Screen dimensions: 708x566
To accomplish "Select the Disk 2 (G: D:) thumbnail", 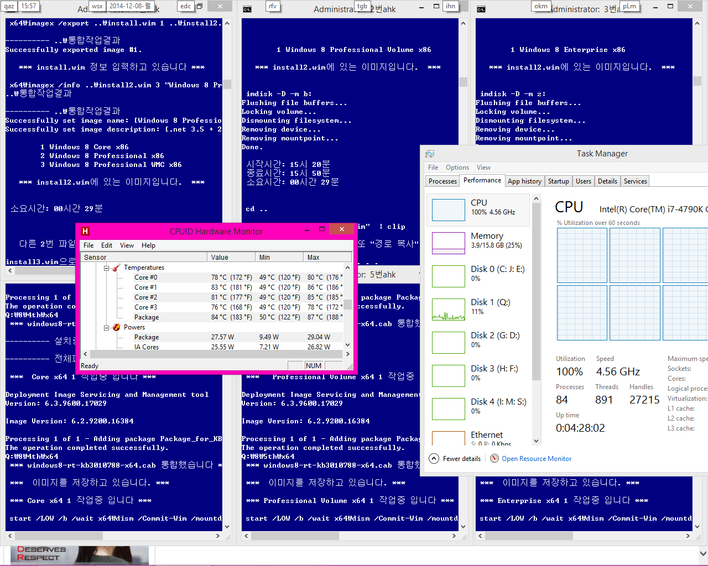I will [449, 343].
